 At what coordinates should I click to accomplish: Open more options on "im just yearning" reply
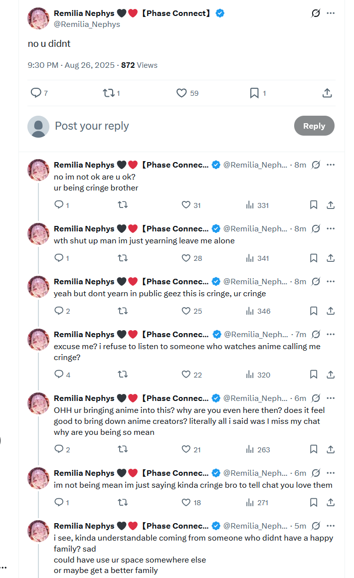tap(331, 228)
